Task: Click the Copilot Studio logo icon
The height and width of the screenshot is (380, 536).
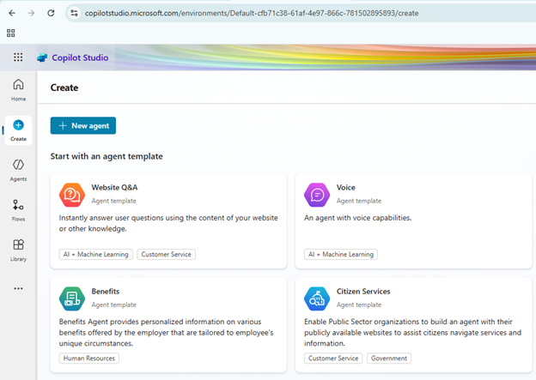Action: click(42, 57)
